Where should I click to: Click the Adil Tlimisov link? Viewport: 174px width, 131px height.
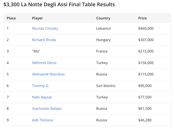pos(42,120)
